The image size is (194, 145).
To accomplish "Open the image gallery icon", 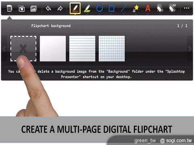I will point(33,8).
